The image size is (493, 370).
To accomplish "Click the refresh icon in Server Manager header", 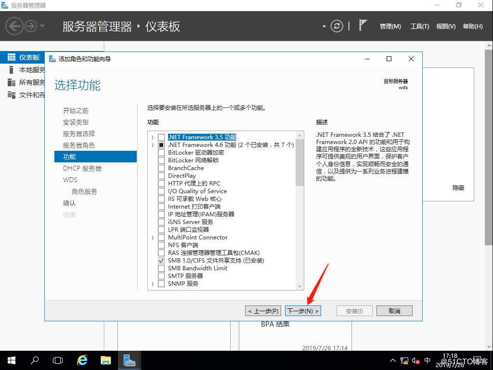I will (x=337, y=26).
